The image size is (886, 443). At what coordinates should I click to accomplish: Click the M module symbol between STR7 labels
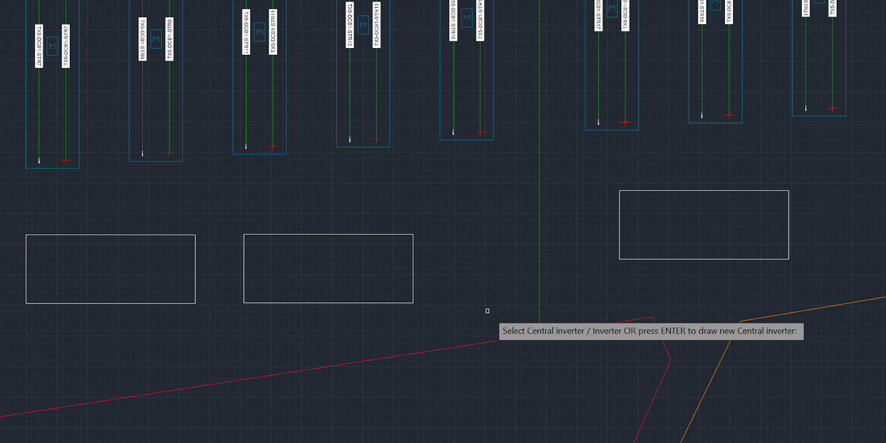click(x=53, y=46)
